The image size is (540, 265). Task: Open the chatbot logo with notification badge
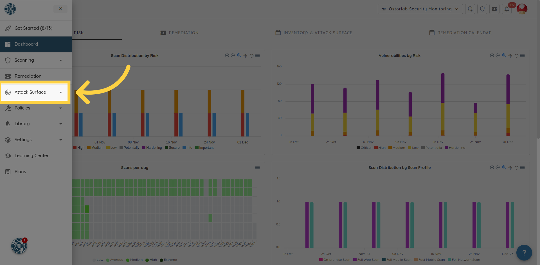(x=19, y=246)
